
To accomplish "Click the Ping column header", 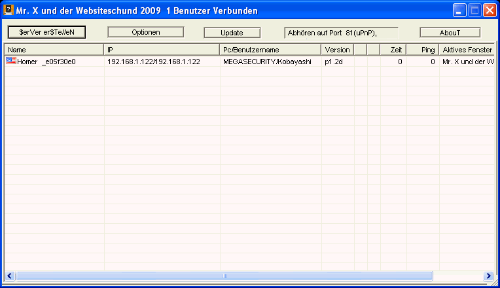I will [x=422, y=50].
